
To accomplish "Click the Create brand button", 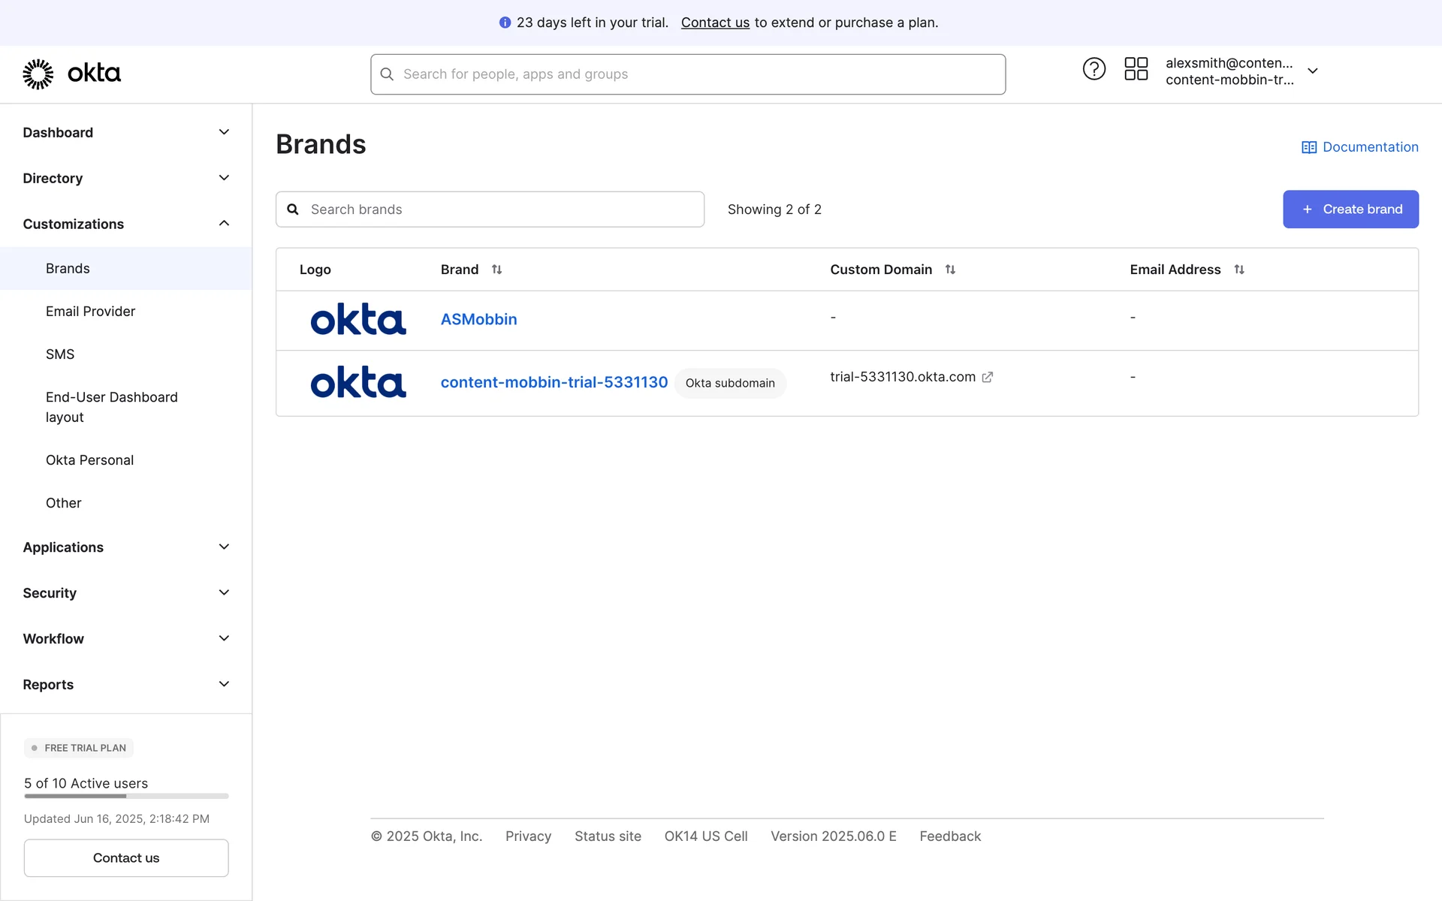I will [1350, 209].
